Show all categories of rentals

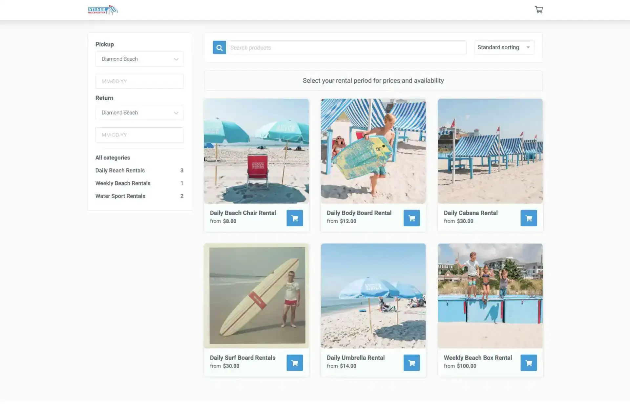(x=112, y=157)
